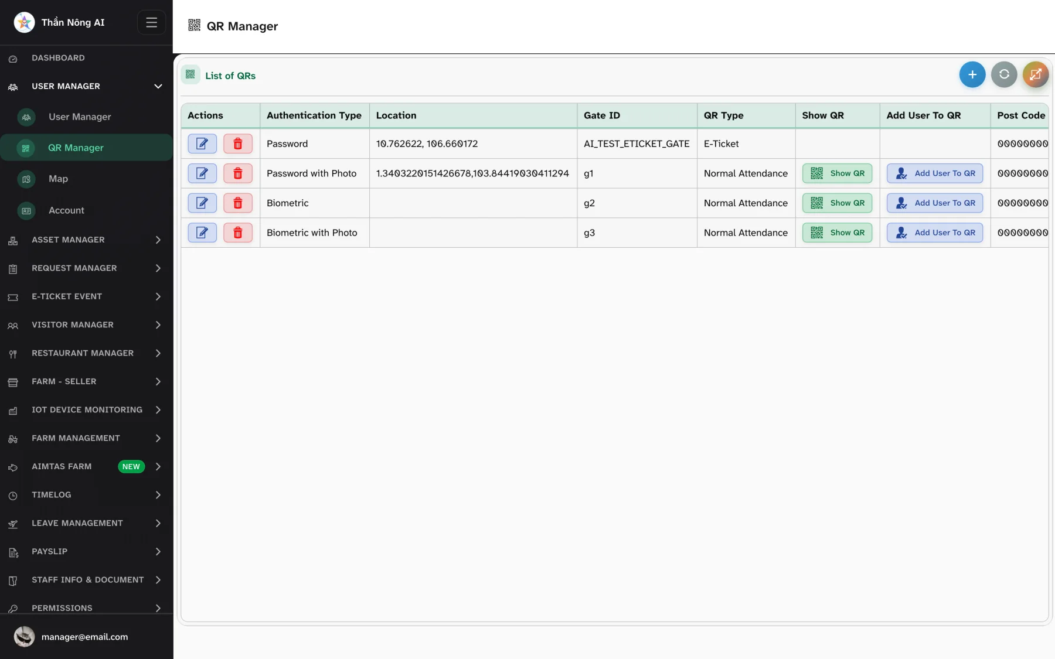
Task: Edit the Password row E-Ticket QR
Action: pyautogui.click(x=202, y=144)
